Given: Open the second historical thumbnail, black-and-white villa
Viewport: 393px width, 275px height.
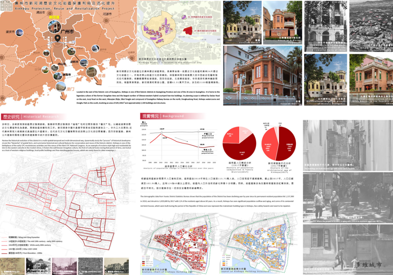Looking at the screenshot, I should [x=39, y=266].
